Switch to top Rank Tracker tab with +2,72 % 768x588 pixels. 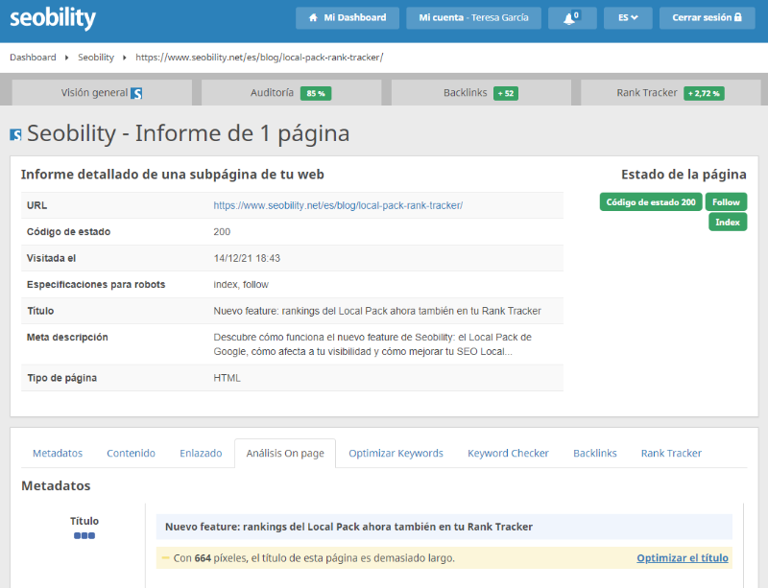670,92
